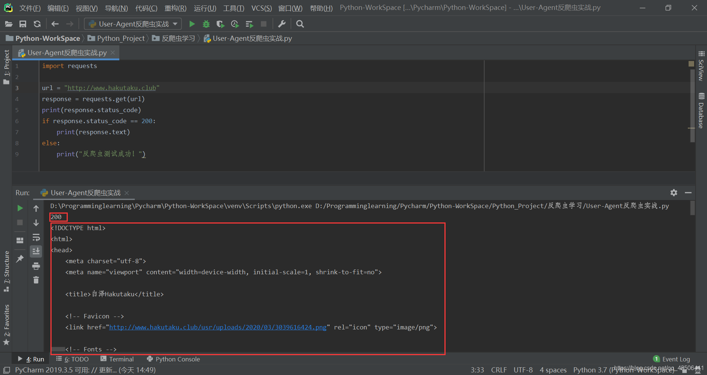Click the Profile run icon

click(235, 24)
